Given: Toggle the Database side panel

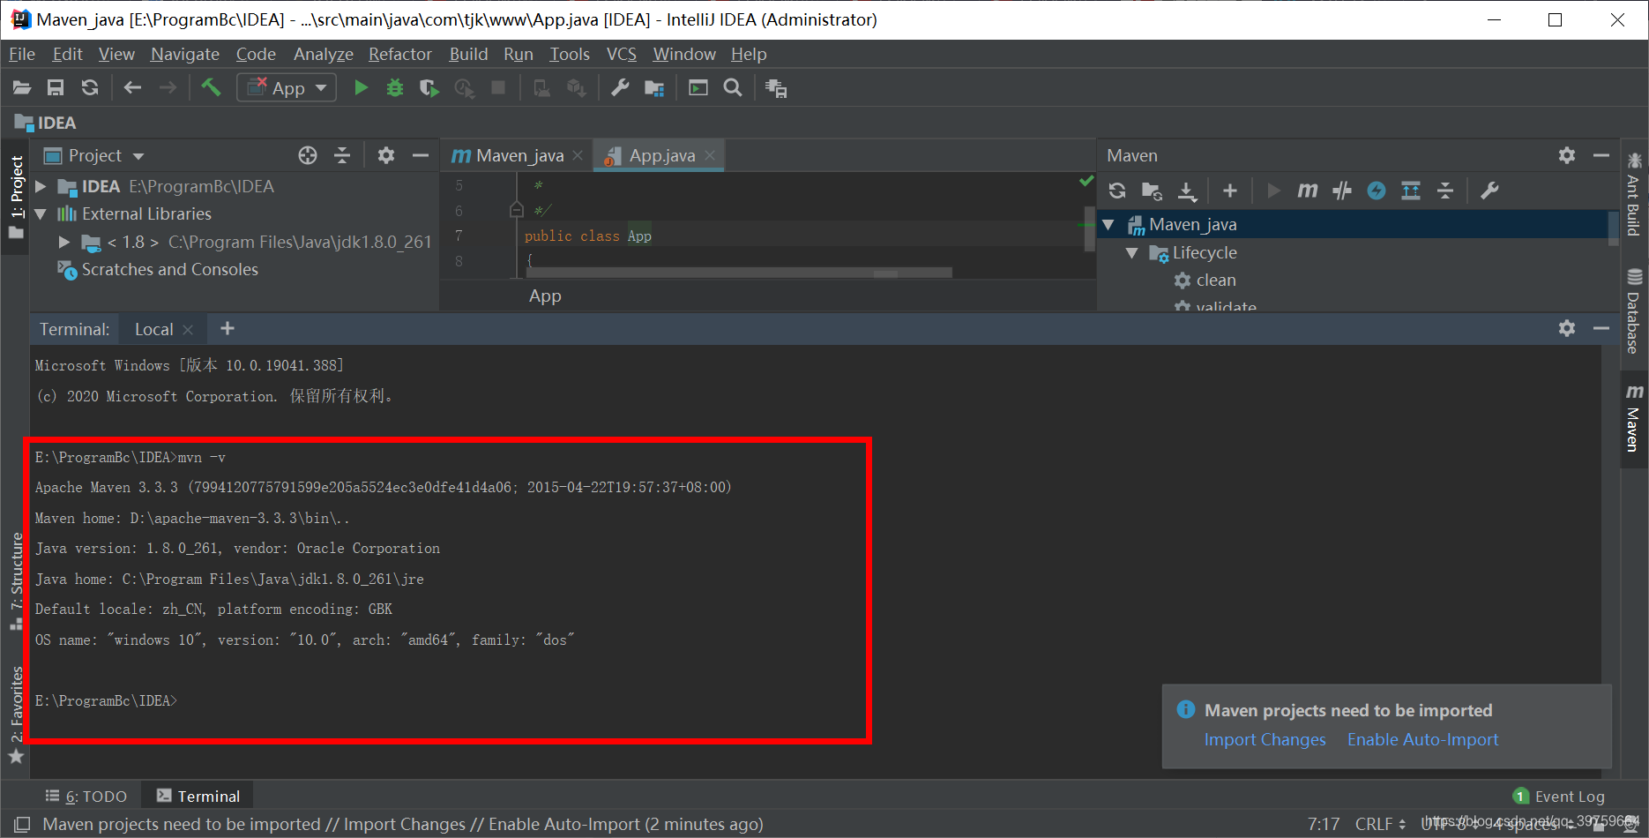Looking at the screenshot, I should (x=1634, y=312).
